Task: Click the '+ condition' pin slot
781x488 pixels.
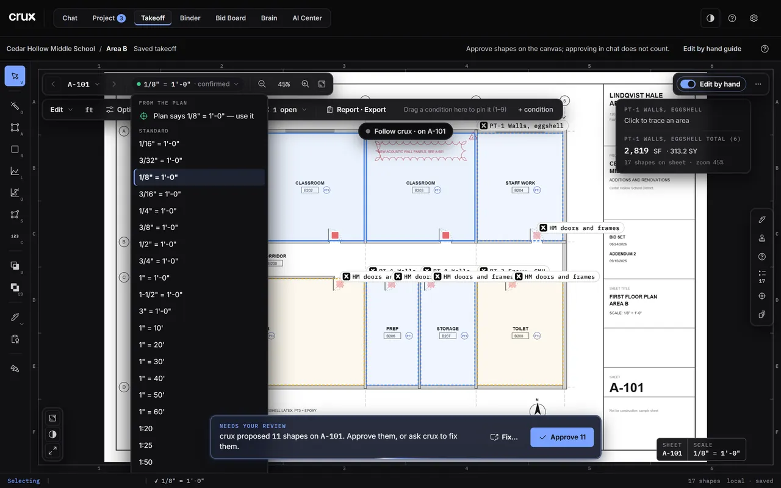Action: 536,110
